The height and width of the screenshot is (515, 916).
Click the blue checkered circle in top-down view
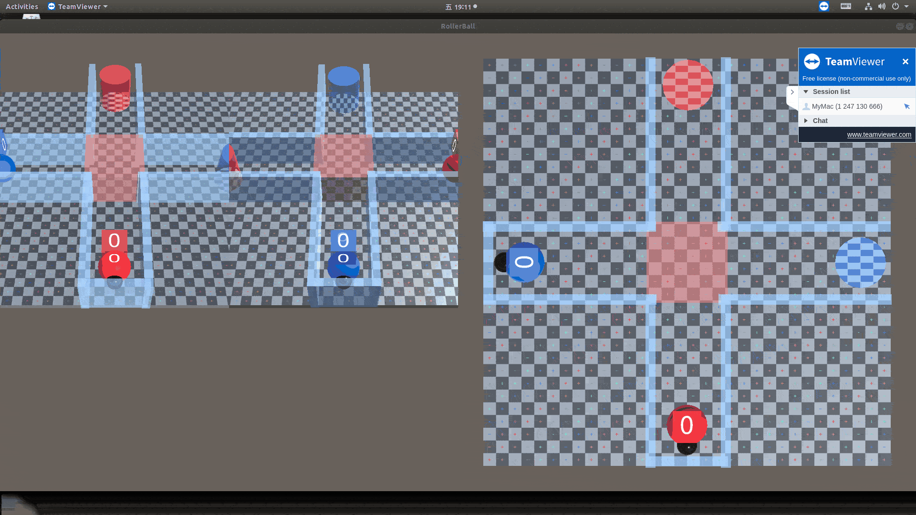tap(860, 262)
